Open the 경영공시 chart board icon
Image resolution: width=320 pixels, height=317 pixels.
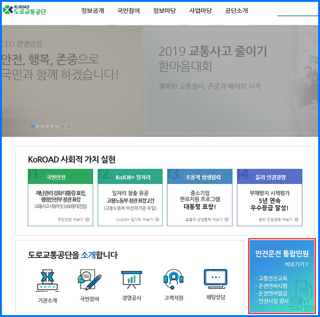[x=132, y=280]
